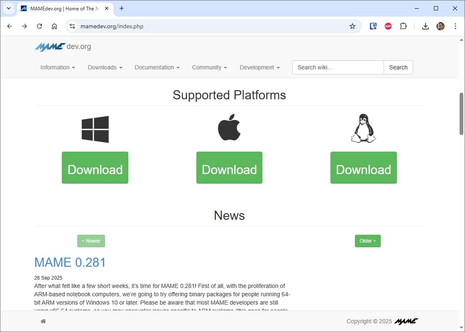Expand the Downloads menu

105,67
